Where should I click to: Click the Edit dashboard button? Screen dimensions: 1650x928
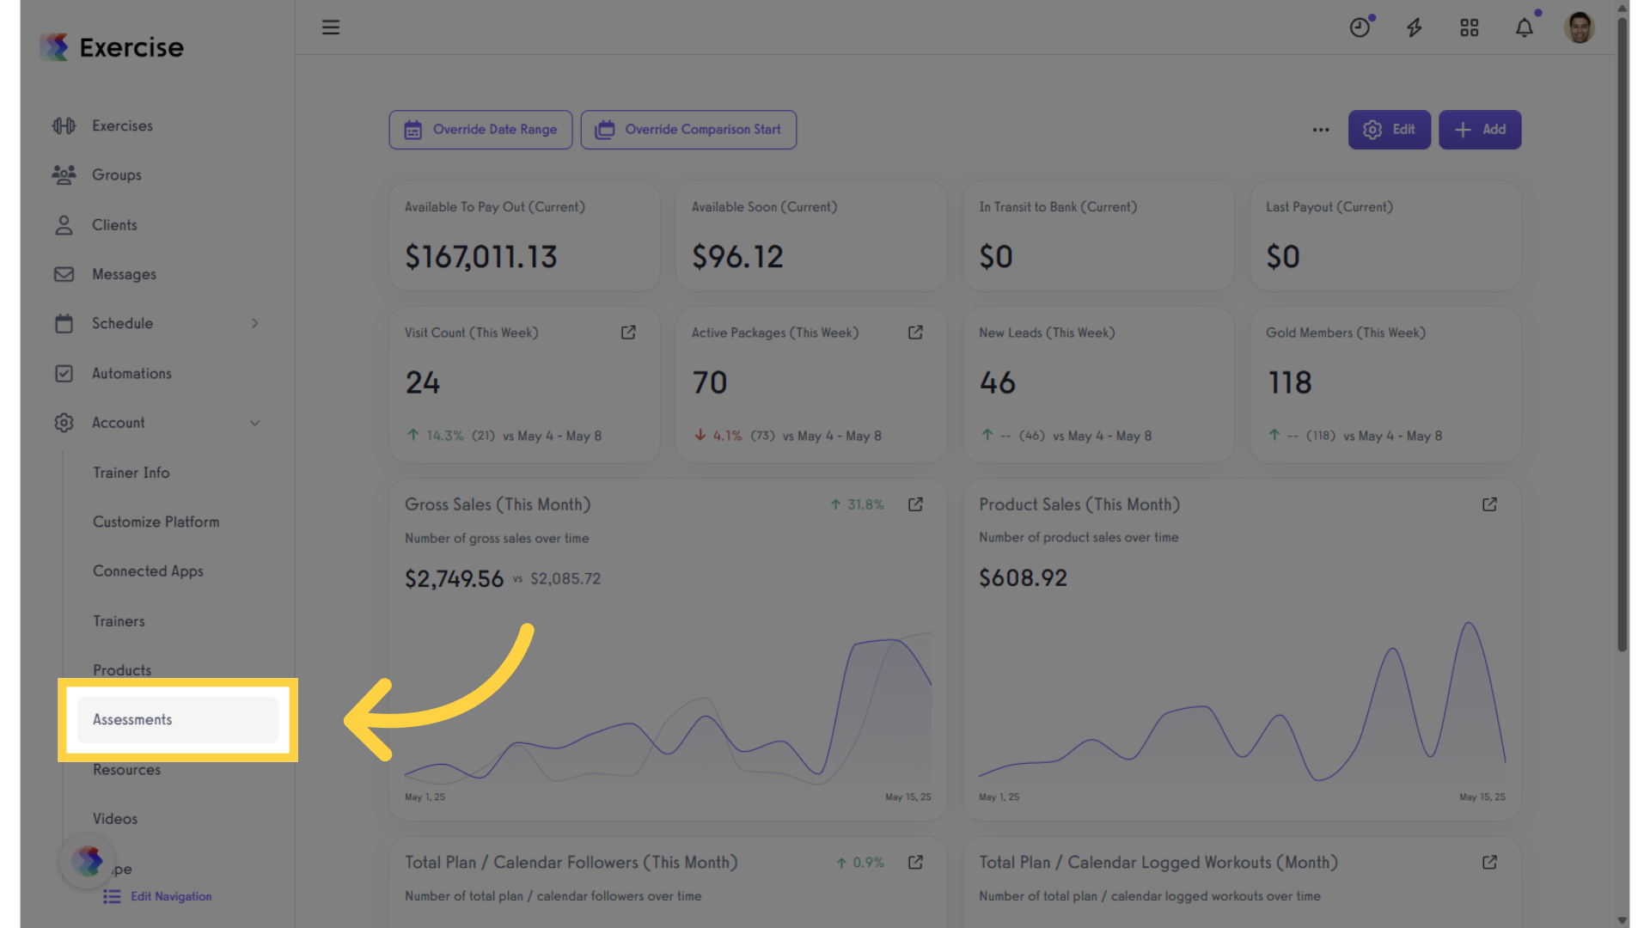coord(1389,130)
